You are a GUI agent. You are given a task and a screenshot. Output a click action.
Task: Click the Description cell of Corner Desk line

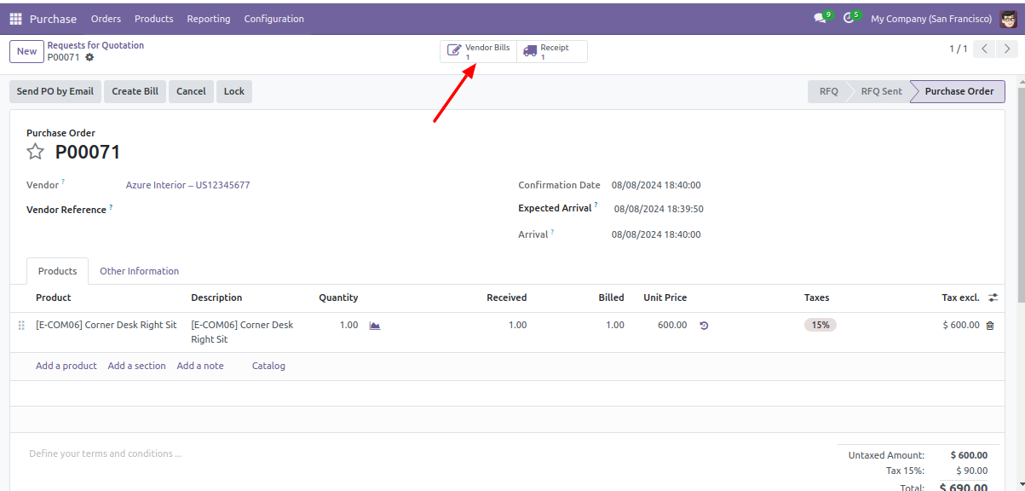242,332
